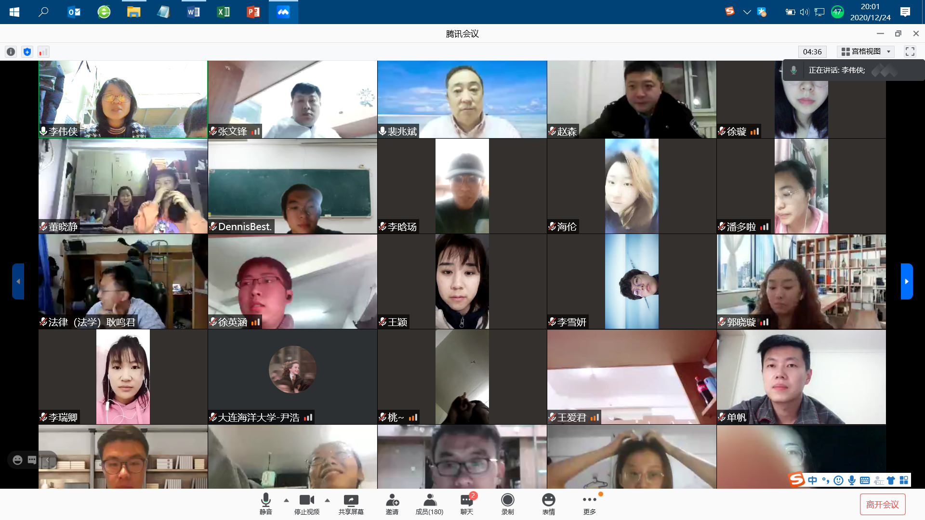Screen dimensions: 925x520
Task: Open network status signal icon
Action: (x=43, y=52)
